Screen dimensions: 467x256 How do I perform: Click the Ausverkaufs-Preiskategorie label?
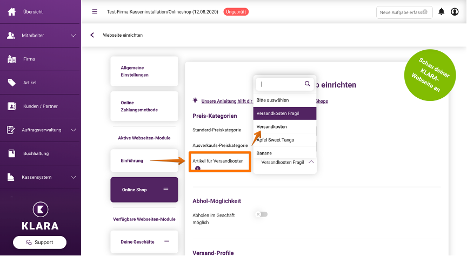[220, 145]
